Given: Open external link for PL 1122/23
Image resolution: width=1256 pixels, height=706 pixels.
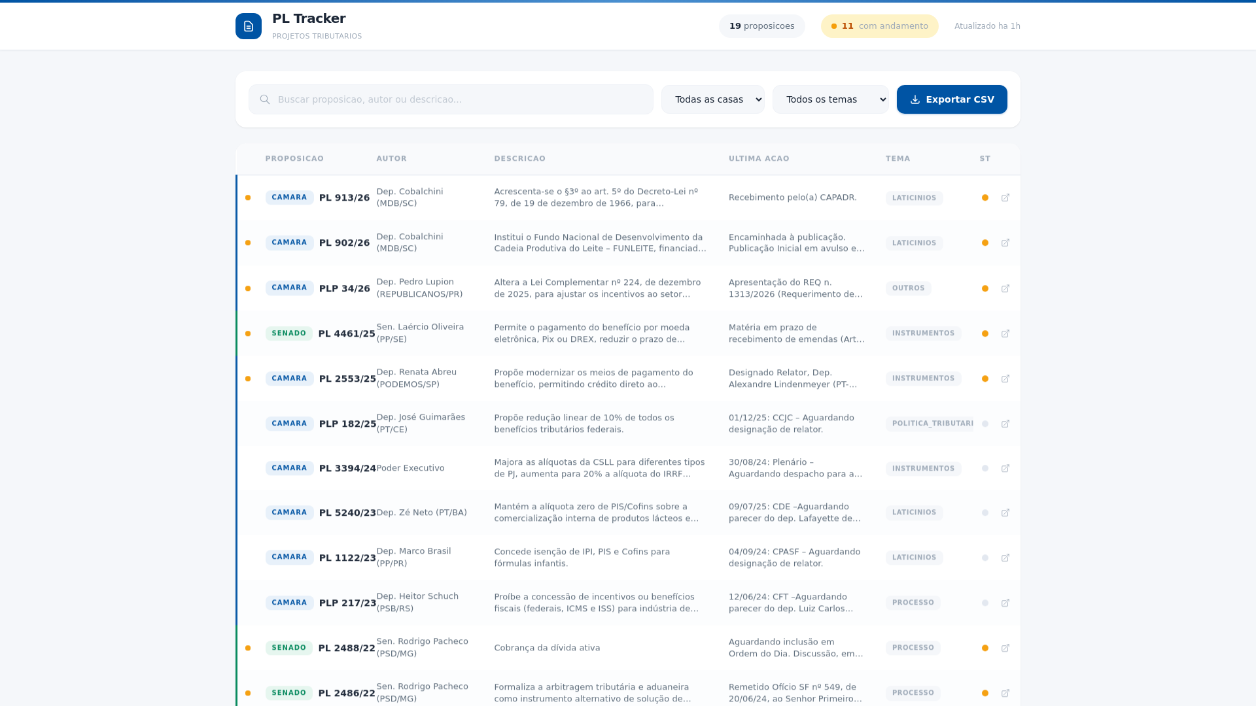Looking at the screenshot, I should click(1005, 558).
